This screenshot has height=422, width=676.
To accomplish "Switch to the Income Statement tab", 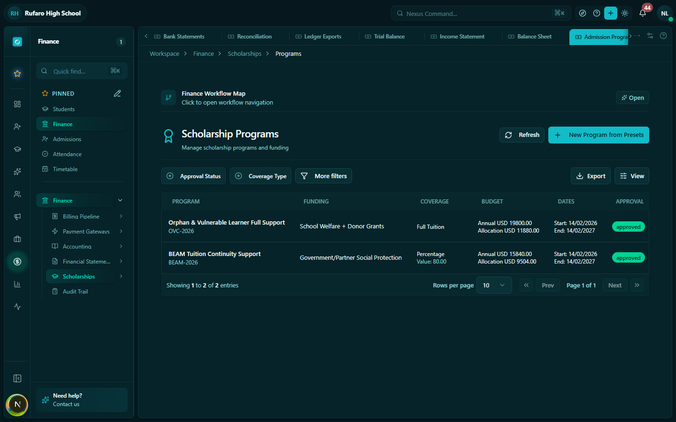I will pos(458,37).
